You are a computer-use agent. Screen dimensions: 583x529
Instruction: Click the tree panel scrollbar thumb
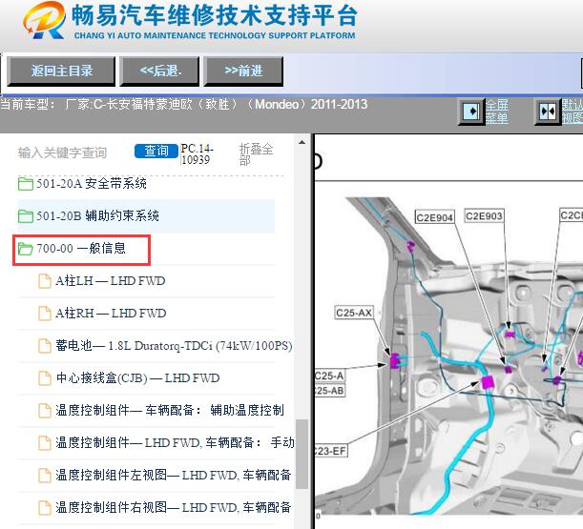tap(302, 454)
